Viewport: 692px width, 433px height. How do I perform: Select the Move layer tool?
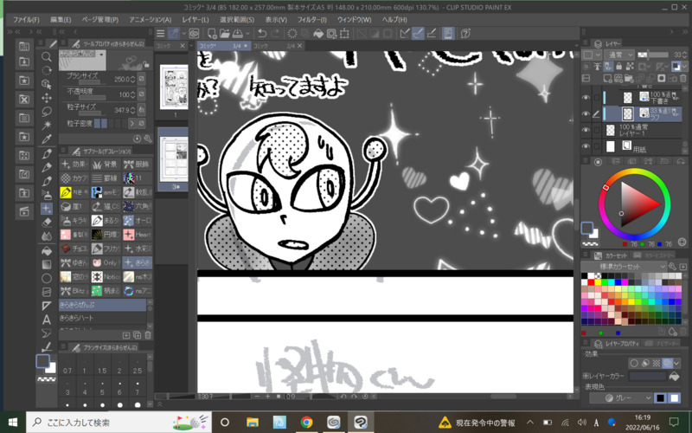tap(47, 98)
